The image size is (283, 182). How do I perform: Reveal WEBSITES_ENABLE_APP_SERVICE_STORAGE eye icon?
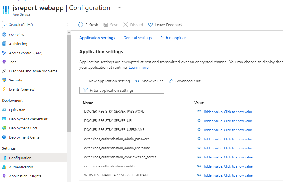(199, 175)
